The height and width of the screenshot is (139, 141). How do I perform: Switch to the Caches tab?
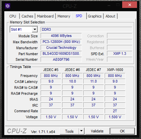tap(27, 16)
